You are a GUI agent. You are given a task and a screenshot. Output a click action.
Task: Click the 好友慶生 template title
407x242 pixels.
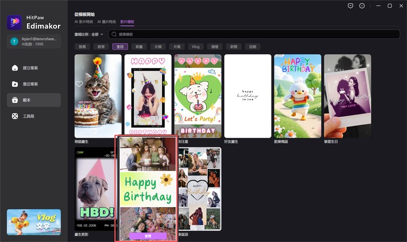click(x=231, y=141)
